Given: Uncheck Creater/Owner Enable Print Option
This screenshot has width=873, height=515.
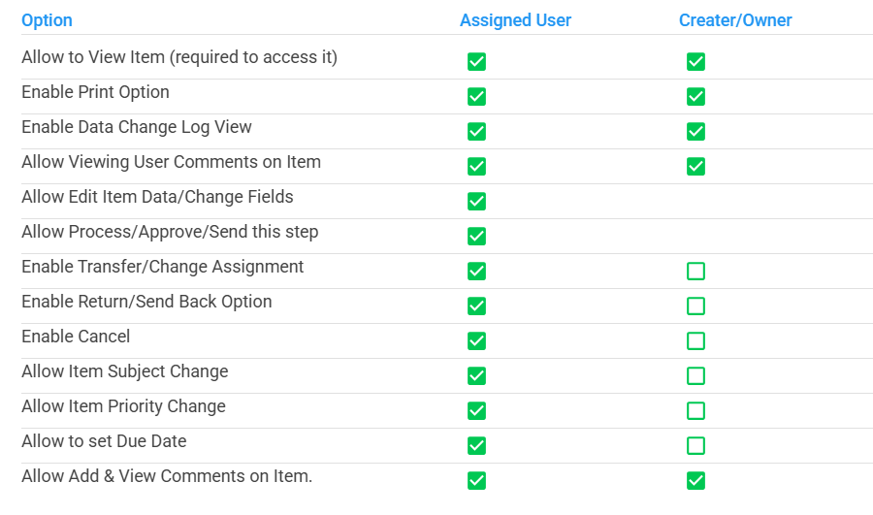Looking at the screenshot, I should [695, 97].
